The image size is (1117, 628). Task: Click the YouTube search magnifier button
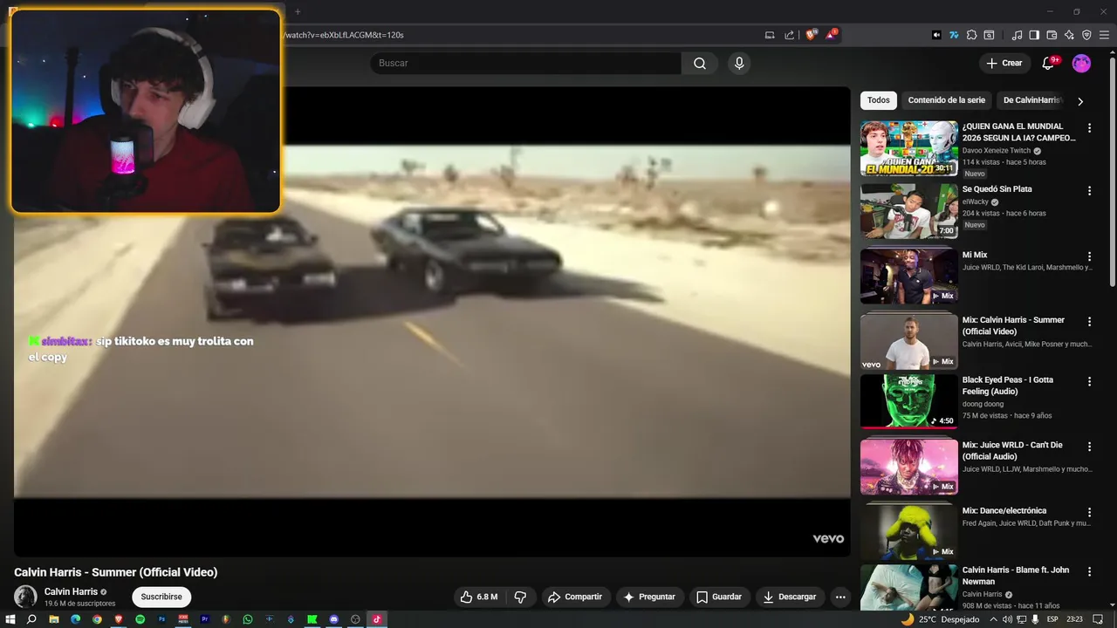(x=700, y=63)
